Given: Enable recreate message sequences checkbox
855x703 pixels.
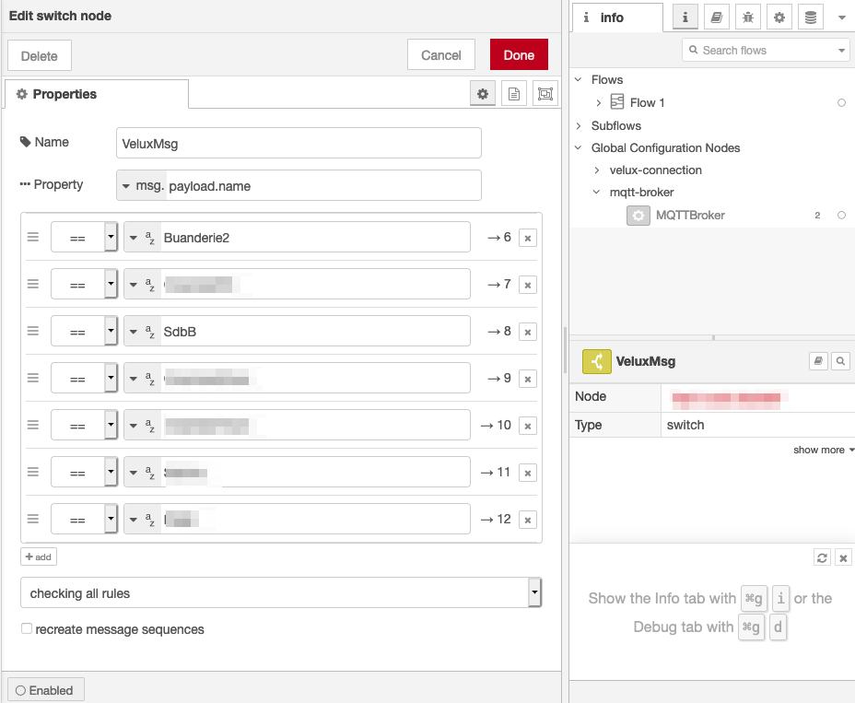Looking at the screenshot, I should pos(27,629).
